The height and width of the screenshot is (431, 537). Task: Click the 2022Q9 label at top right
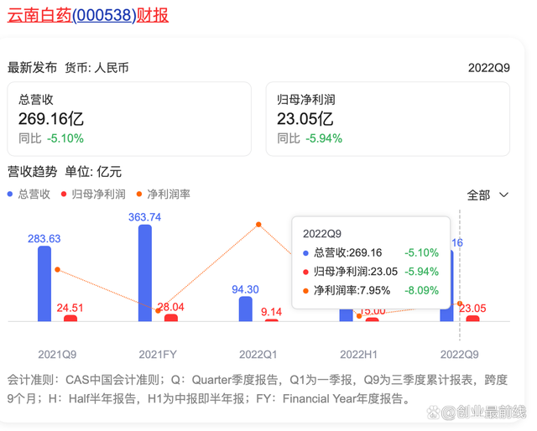488,68
